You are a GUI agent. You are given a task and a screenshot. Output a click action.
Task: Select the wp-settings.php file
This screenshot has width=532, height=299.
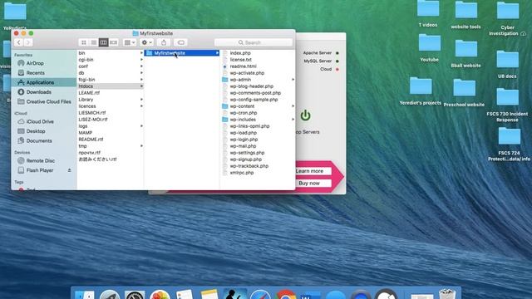(247, 153)
